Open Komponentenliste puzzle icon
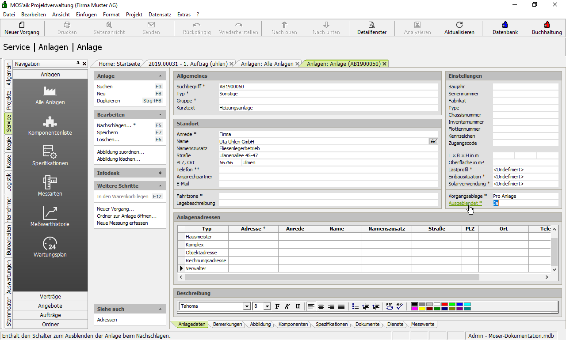566x340 pixels. pos(50,121)
